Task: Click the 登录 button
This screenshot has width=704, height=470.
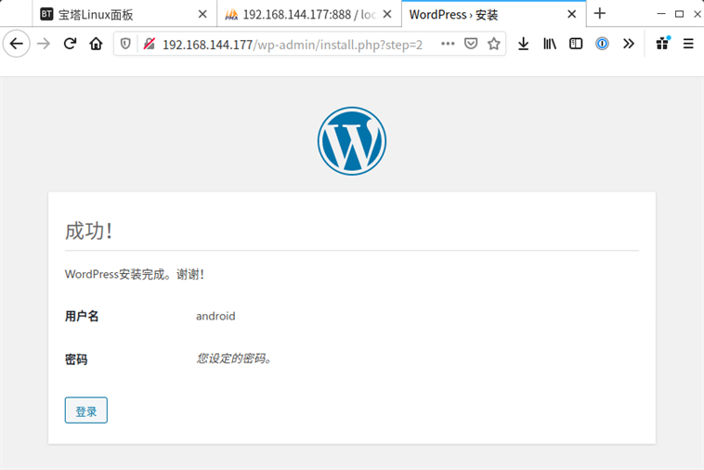Action: click(85, 411)
